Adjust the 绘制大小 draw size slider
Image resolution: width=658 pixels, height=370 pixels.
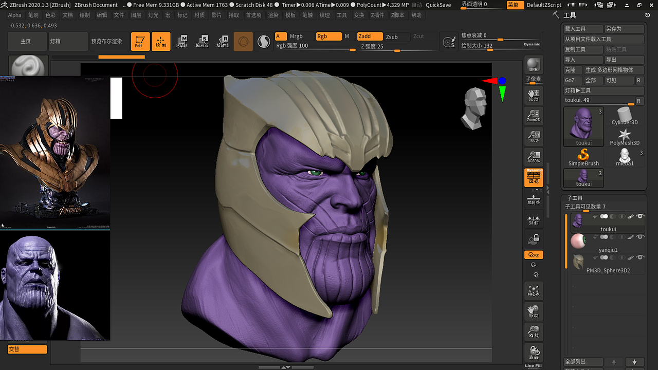point(501,46)
